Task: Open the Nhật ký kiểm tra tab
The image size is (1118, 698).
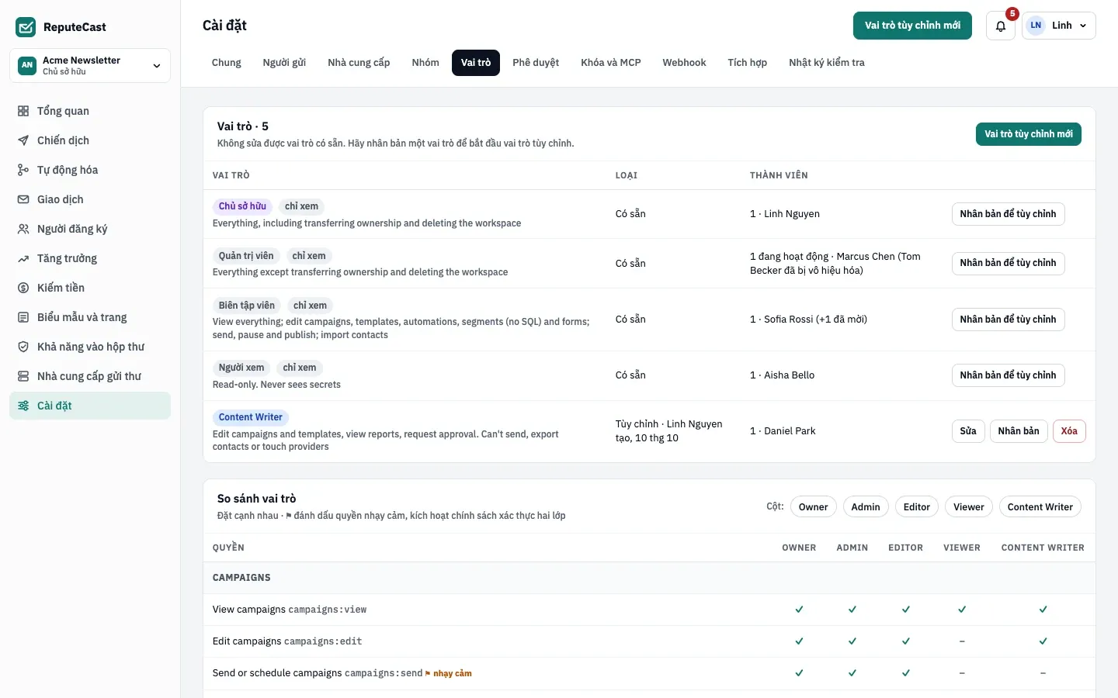Action: coord(827,63)
